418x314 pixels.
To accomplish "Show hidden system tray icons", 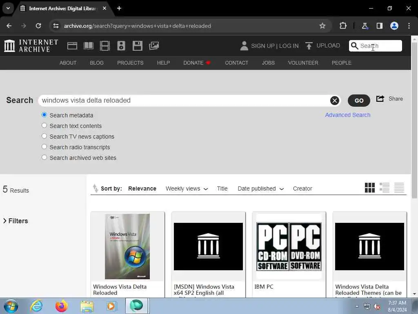I will coord(357,306).
